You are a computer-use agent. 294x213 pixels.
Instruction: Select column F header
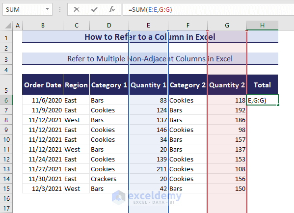pyautogui.click(x=187, y=26)
